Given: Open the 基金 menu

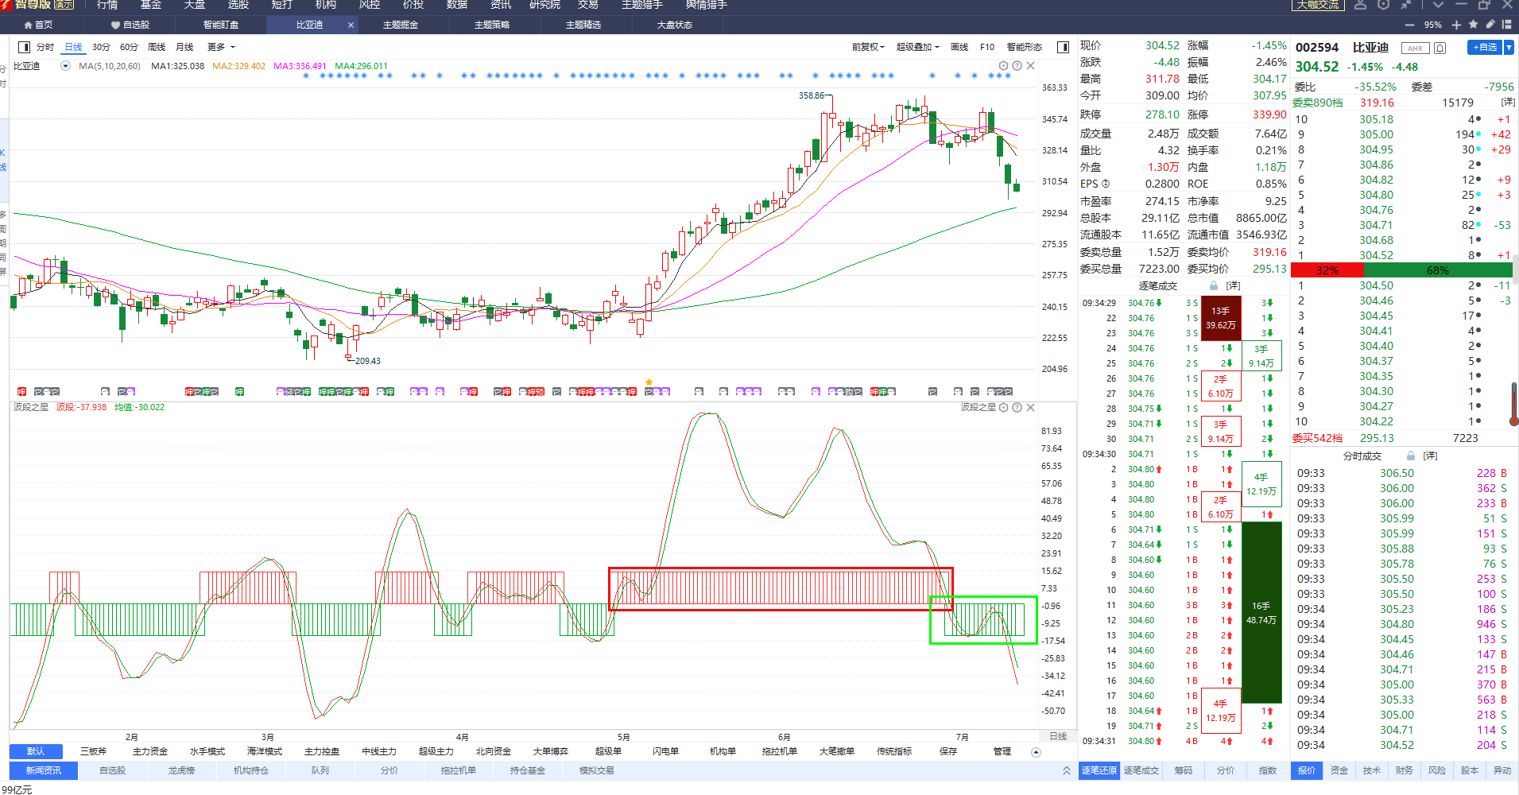Looking at the screenshot, I should tap(151, 5).
